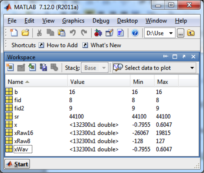This screenshot has width=204, height=173.
Task: Open the Profiler icon
Action: [x=120, y=33]
